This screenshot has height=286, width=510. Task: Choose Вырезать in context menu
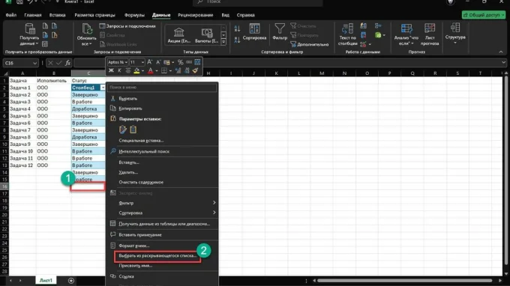[163, 98]
